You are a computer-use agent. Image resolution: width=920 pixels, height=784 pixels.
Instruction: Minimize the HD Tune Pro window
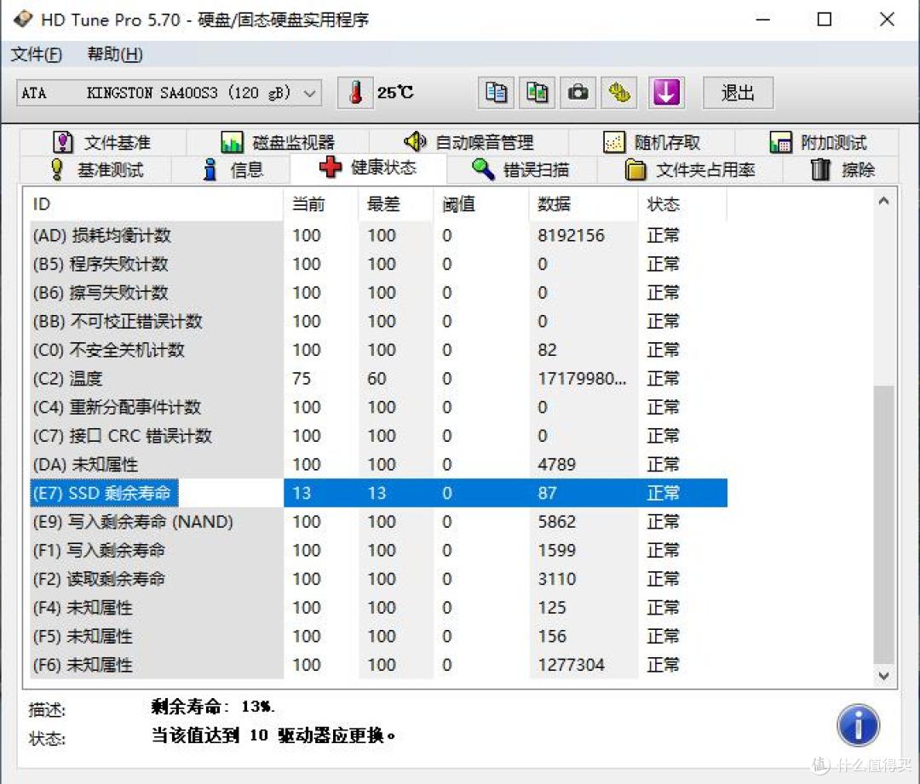point(762,20)
